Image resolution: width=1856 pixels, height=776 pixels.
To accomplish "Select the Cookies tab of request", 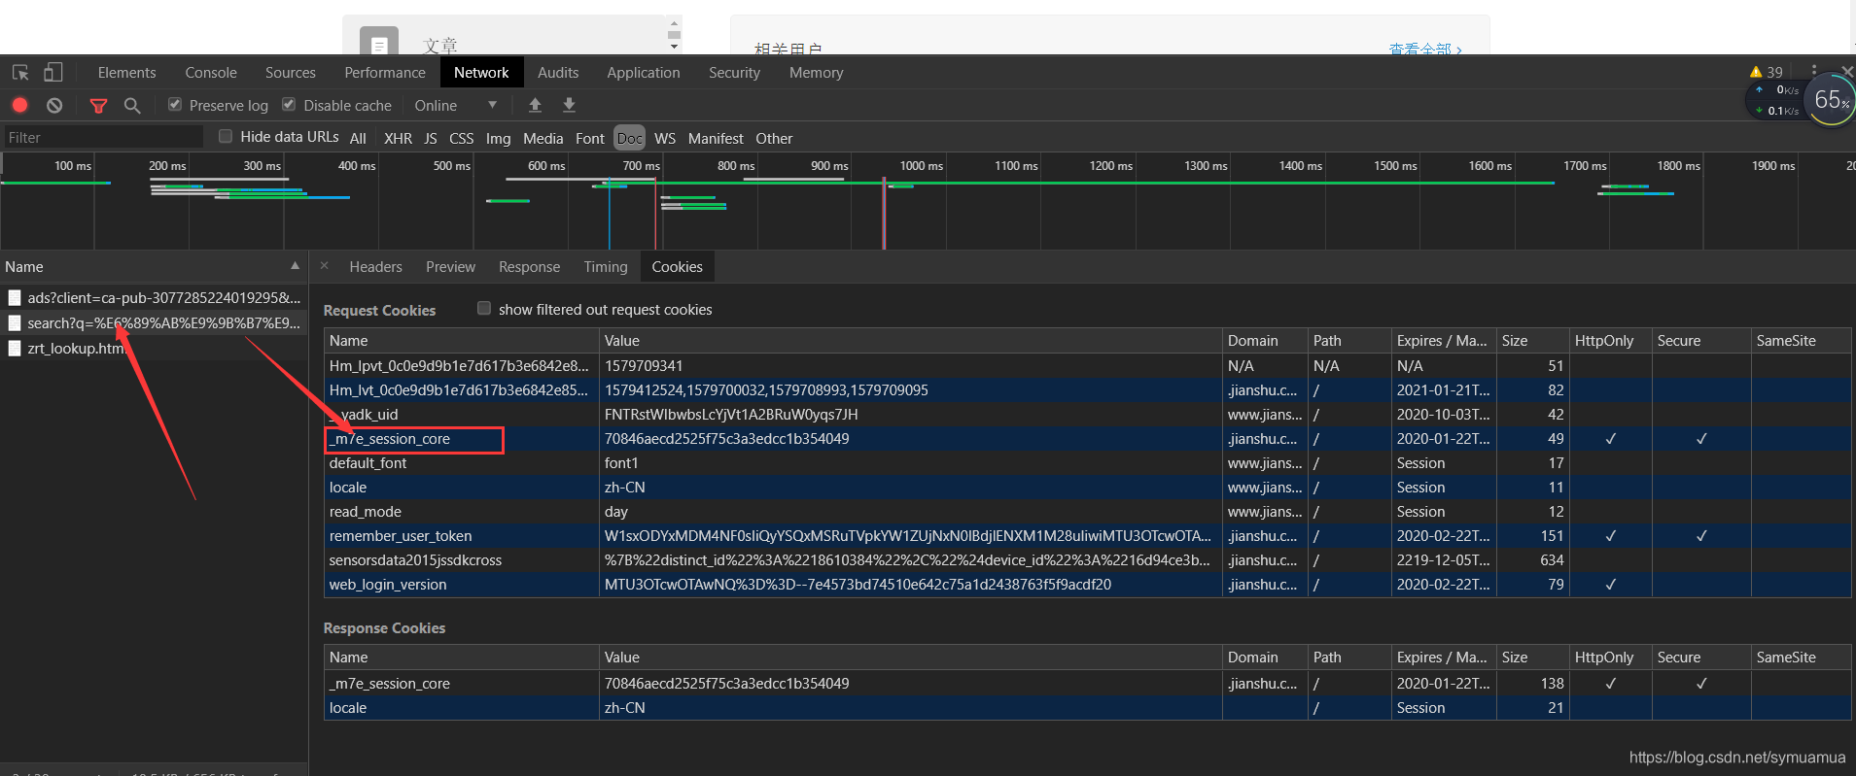I will (x=677, y=267).
